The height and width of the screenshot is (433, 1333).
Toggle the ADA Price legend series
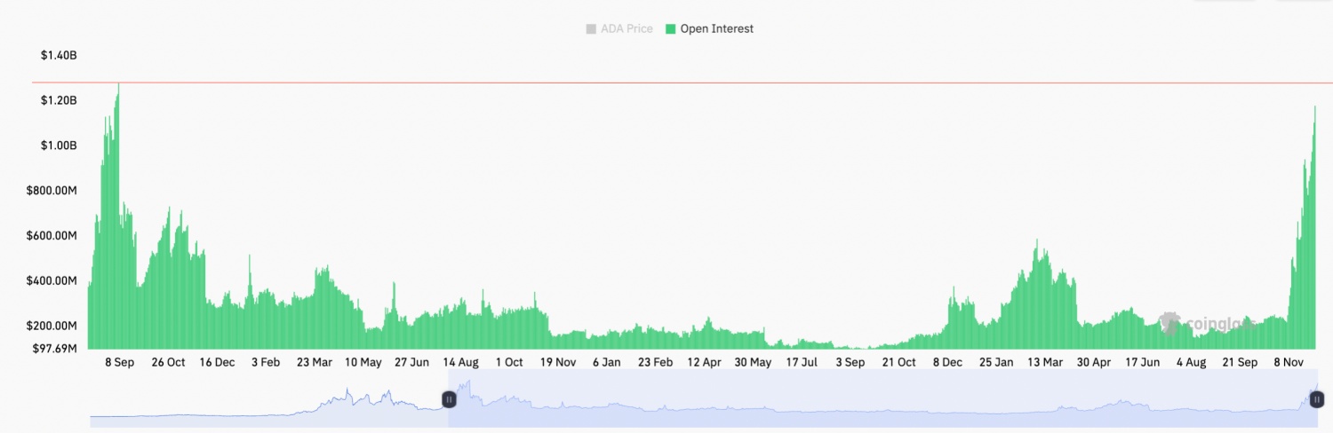tap(619, 29)
